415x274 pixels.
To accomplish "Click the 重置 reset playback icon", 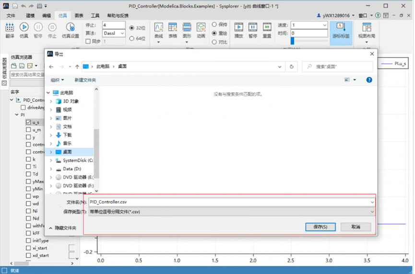I will (x=267, y=30).
